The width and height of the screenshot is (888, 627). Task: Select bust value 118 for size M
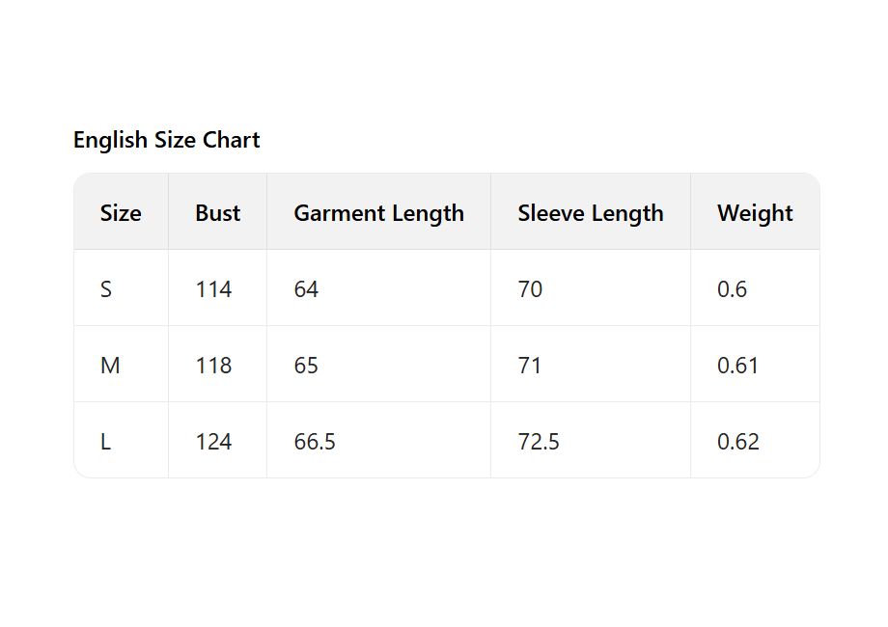[213, 366]
